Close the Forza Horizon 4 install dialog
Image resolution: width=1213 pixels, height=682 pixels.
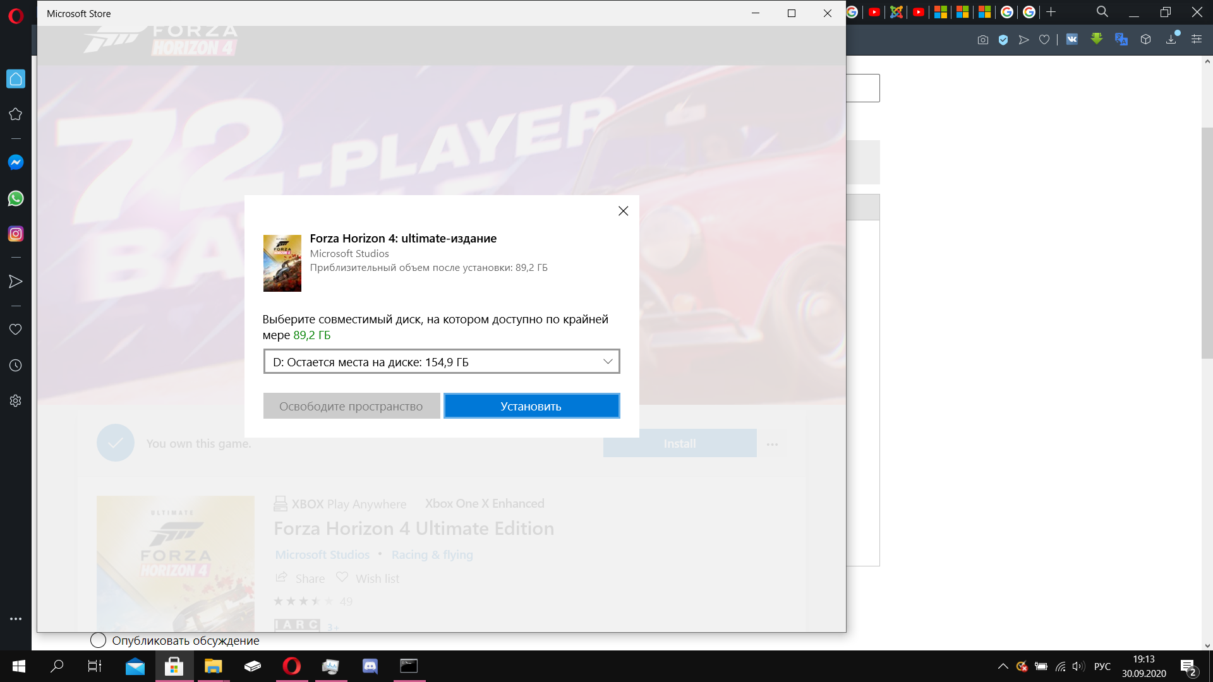[623, 211]
